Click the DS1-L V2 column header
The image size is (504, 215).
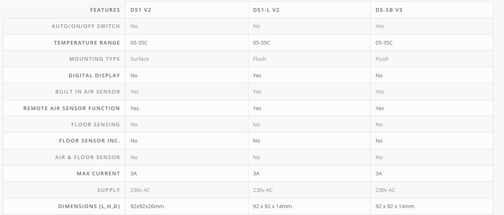(x=266, y=10)
